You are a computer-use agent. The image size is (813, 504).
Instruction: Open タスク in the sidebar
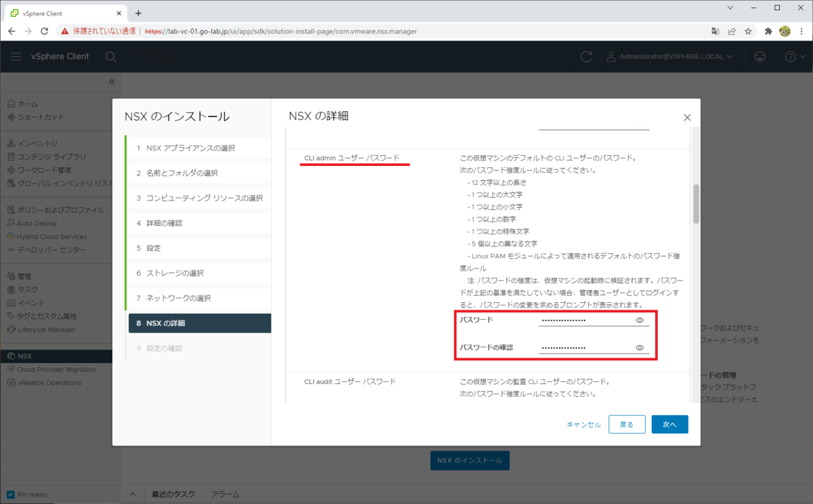point(23,289)
